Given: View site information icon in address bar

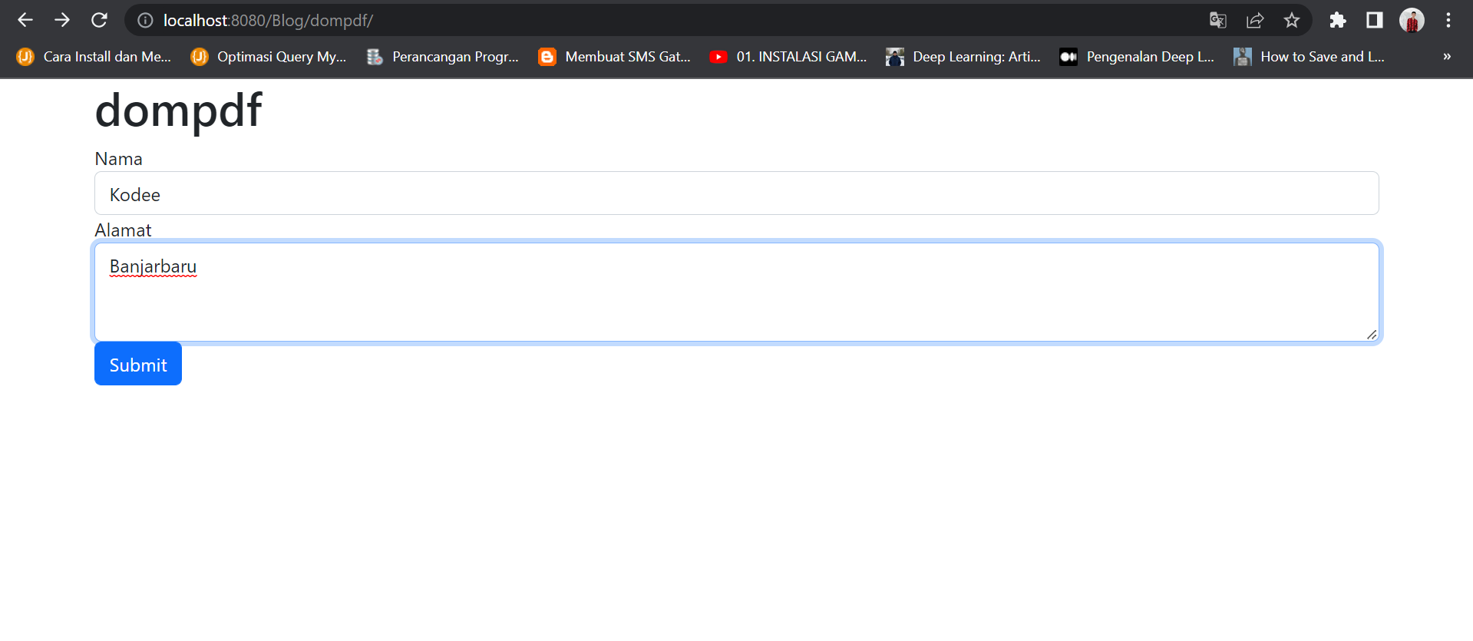Looking at the screenshot, I should click(x=145, y=21).
